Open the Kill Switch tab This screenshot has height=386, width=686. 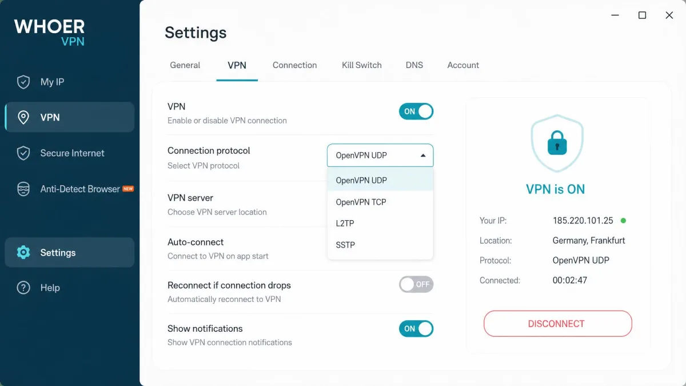click(362, 65)
